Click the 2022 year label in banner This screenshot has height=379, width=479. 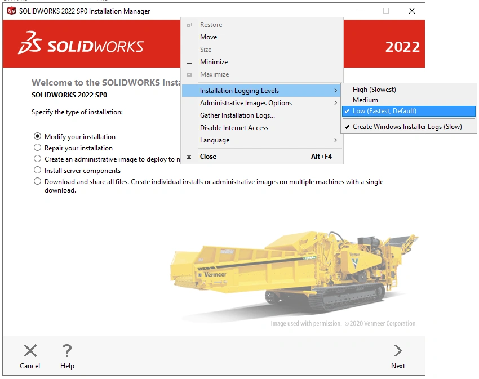(402, 47)
